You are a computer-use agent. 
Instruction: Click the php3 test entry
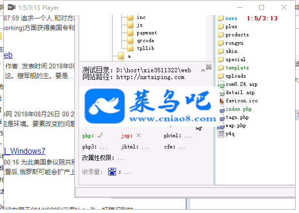pyautogui.click(x=95, y=147)
